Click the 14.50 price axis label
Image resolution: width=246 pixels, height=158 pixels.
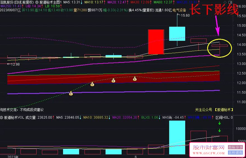coord(241,35)
